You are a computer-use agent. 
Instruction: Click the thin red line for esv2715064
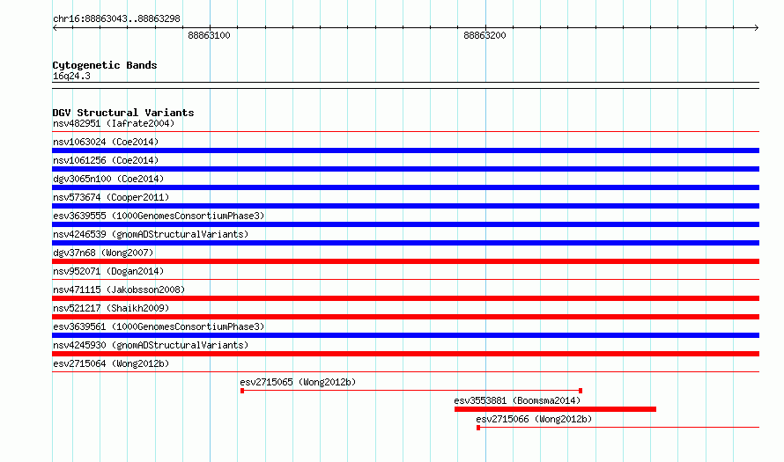click(405, 372)
